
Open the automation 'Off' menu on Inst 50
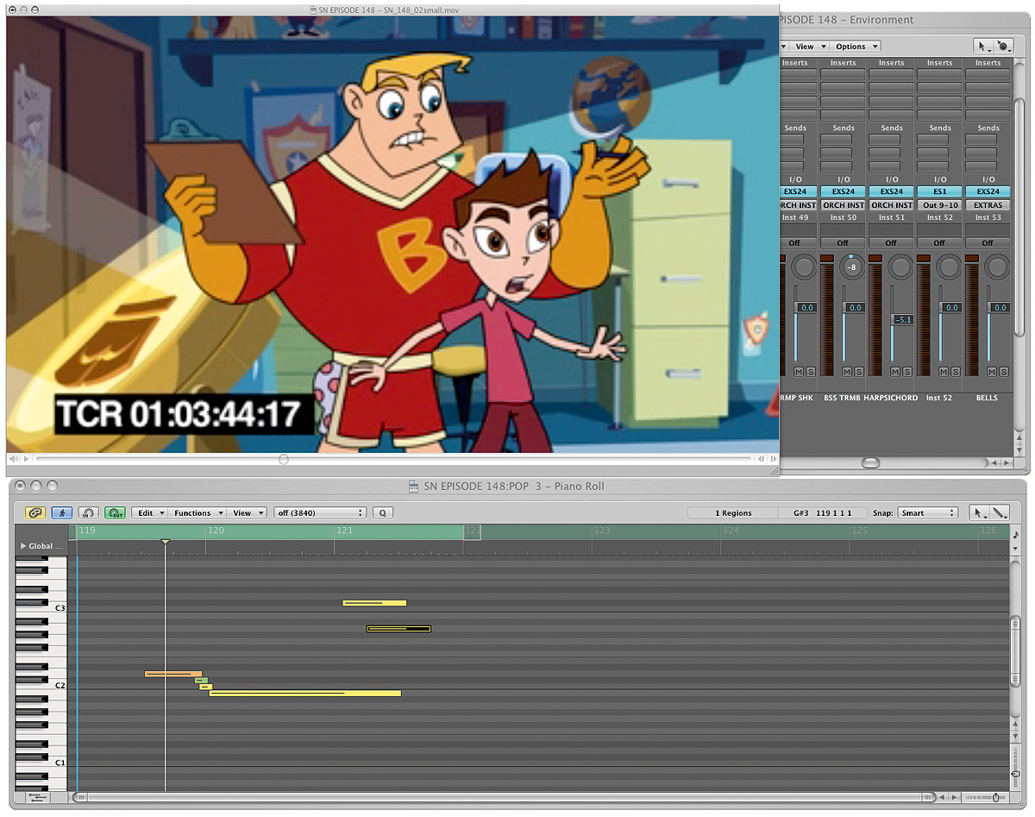844,243
